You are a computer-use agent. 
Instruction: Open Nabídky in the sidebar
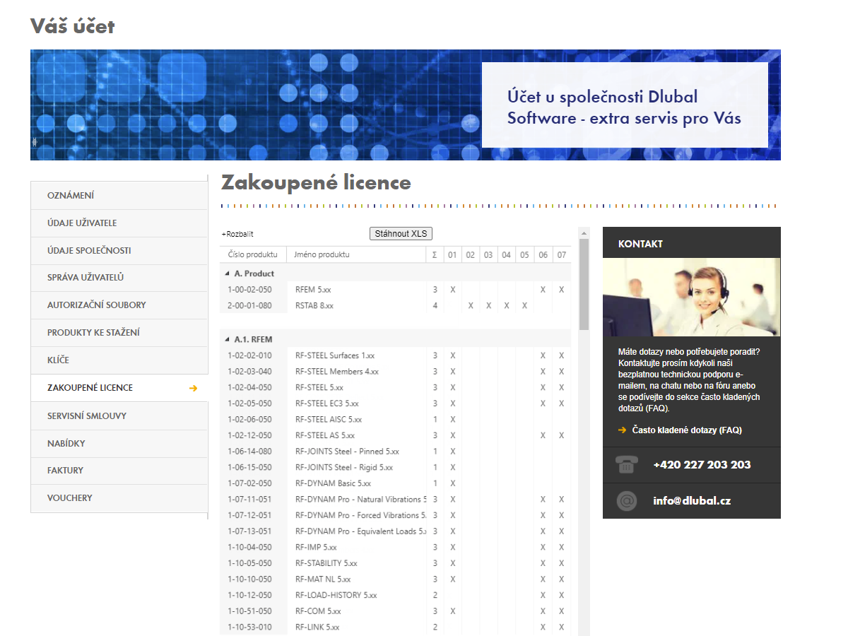pos(119,444)
